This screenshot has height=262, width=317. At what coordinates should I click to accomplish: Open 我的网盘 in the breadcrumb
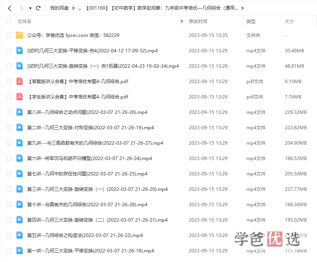pyautogui.click(x=59, y=8)
